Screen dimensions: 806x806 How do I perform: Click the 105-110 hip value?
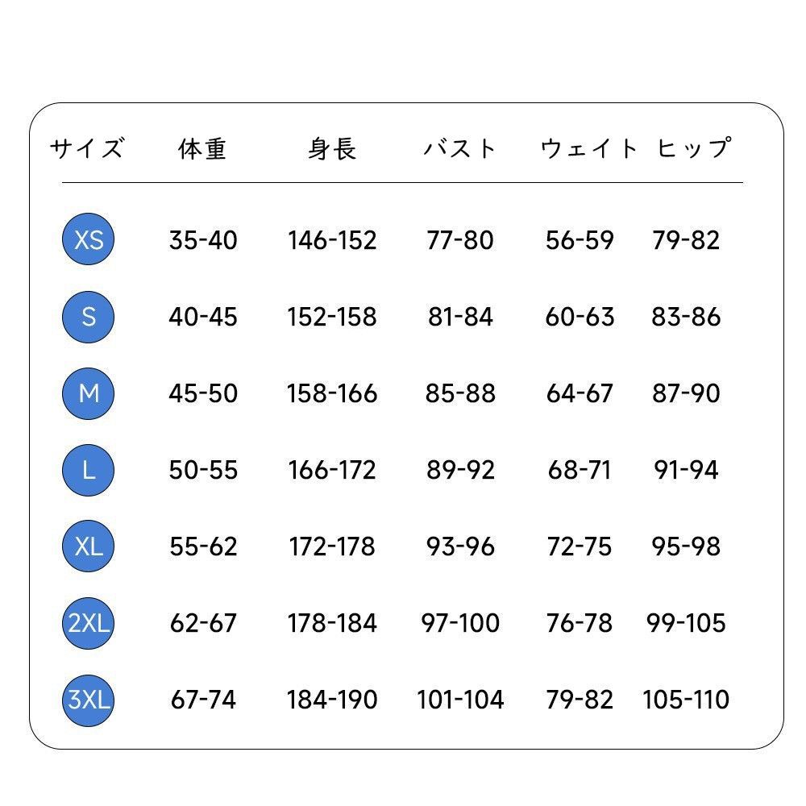coord(686,700)
